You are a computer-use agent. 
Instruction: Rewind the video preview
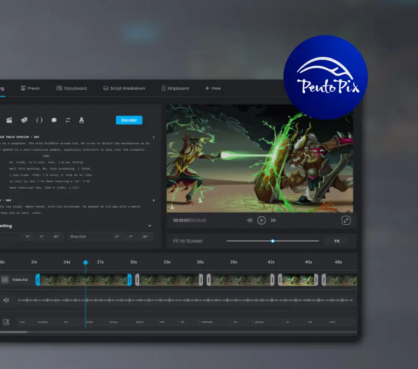250,220
